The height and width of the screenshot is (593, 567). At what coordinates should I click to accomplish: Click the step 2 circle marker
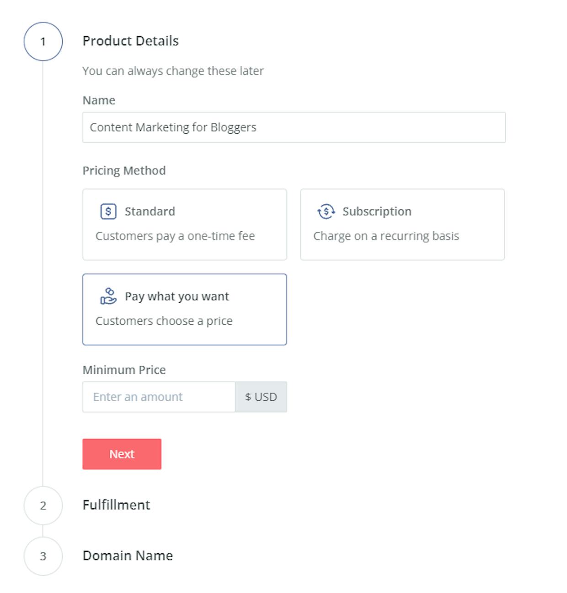click(x=43, y=506)
